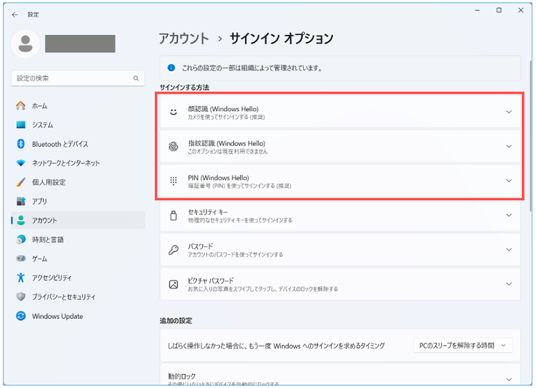Expand PIN (Windows Hello) chevron
536x388 pixels.
pyautogui.click(x=509, y=181)
